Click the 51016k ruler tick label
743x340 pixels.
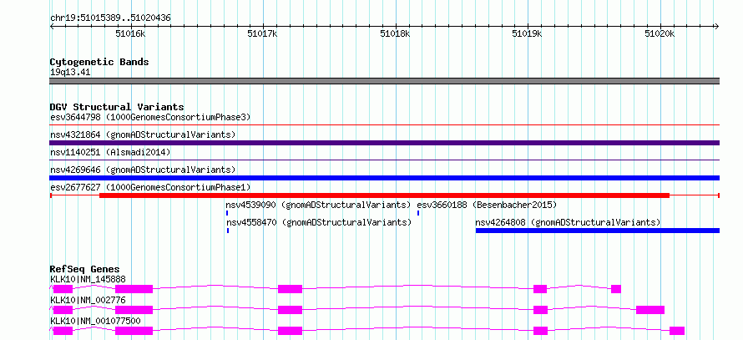pos(131,33)
